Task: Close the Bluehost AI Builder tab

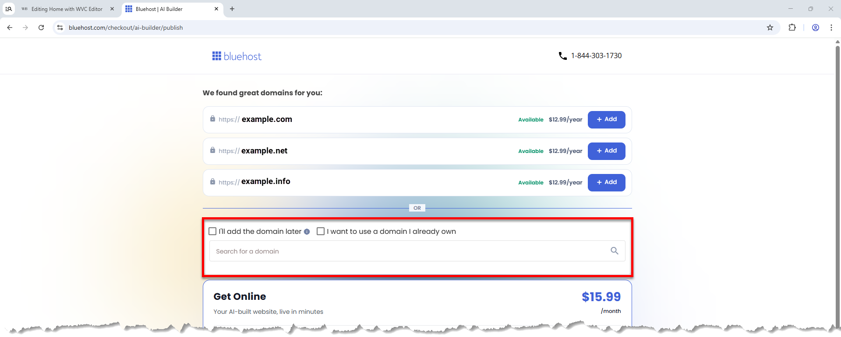Action: click(216, 9)
